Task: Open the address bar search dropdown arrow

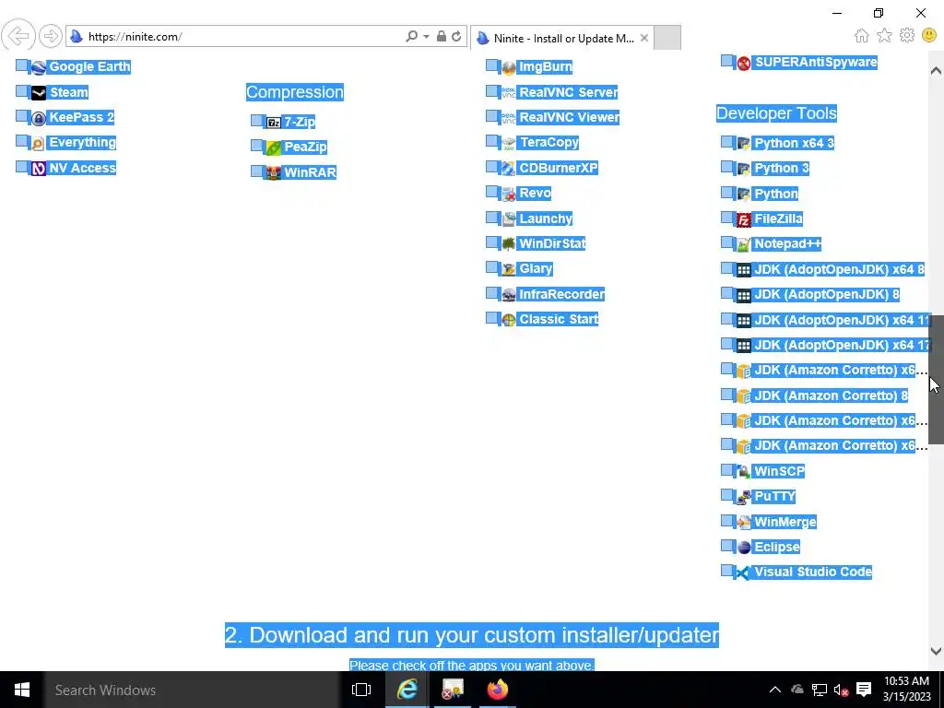Action: pos(426,37)
